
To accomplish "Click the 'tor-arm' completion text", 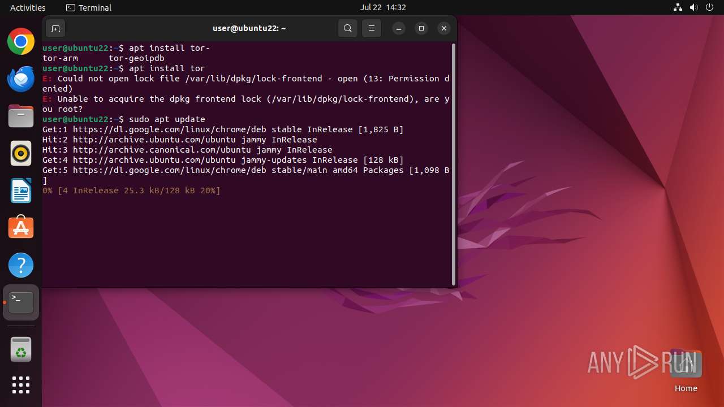I will pos(60,58).
